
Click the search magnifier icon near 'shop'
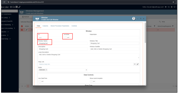point(160,21)
